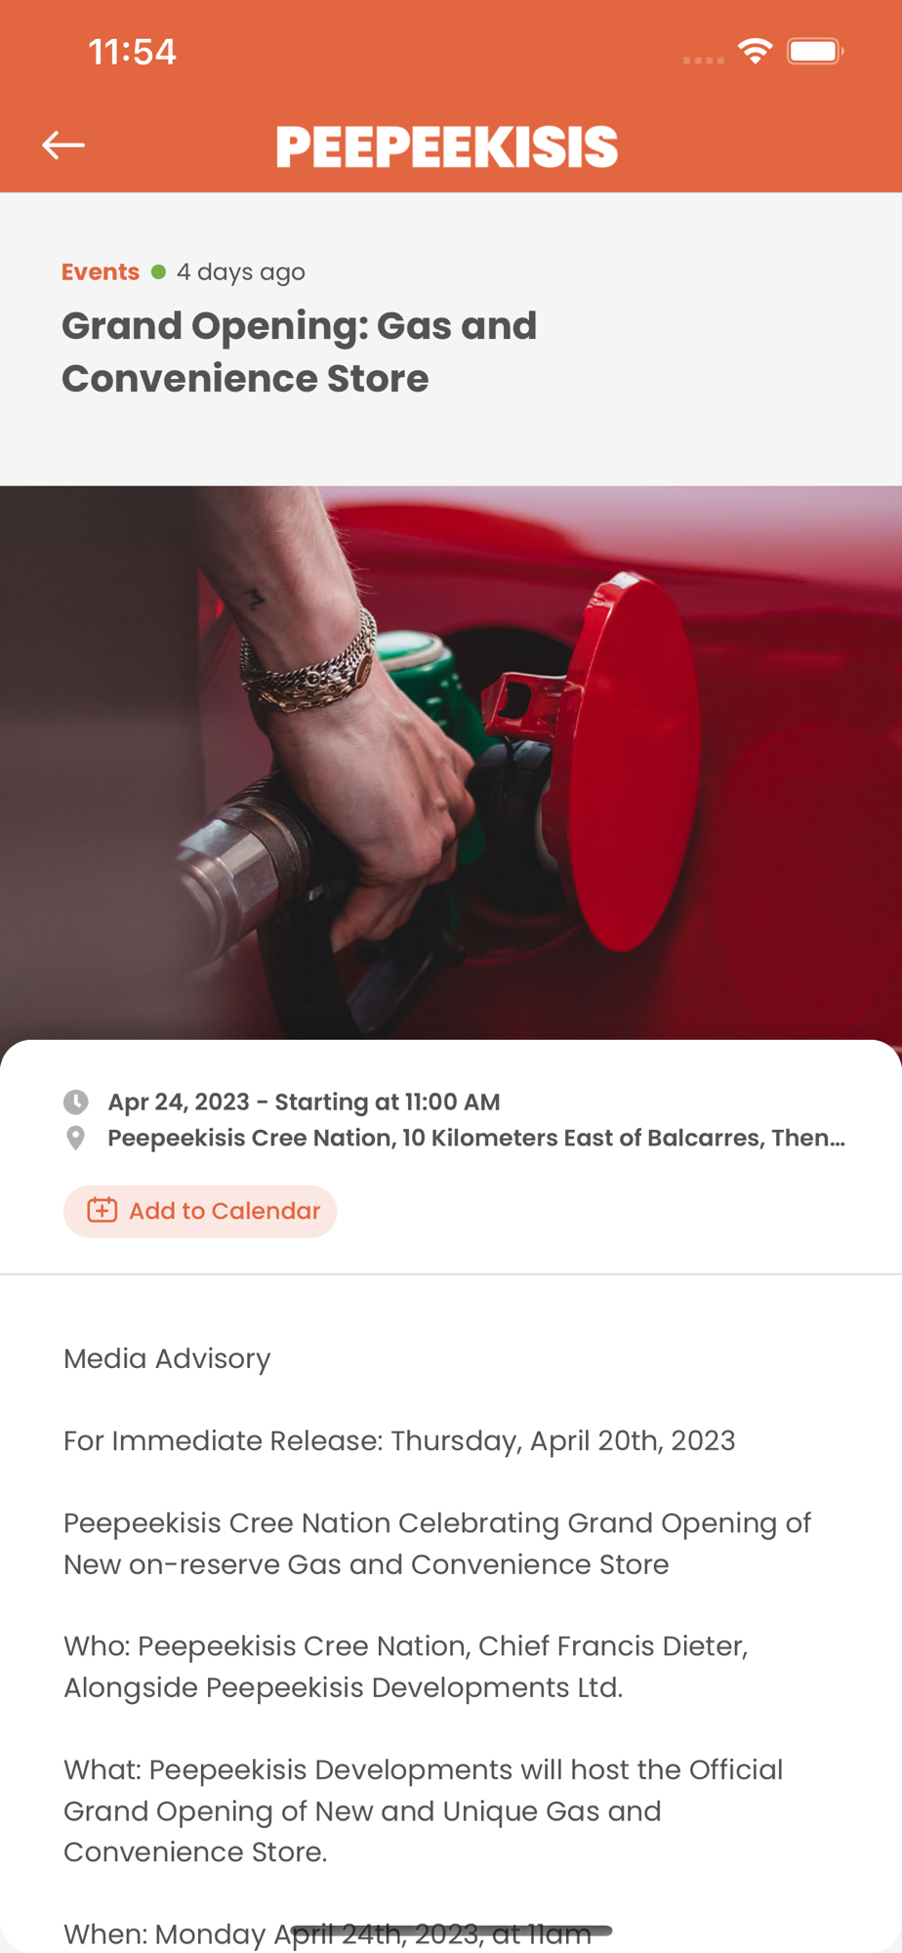The height and width of the screenshot is (1953, 902).
Task: Select the Grand Opening event title
Action: point(300,353)
